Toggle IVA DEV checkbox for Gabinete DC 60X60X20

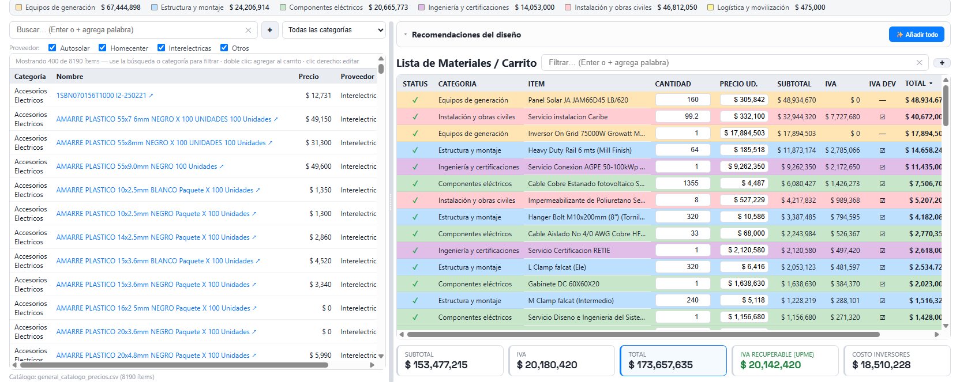(882, 284)
